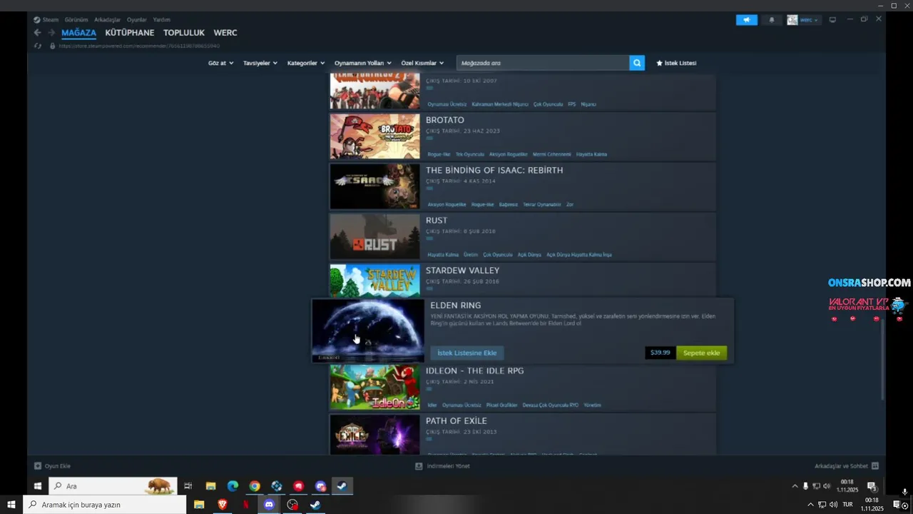Open The Binding of Isaac thumbnail
The image size is (913, 514).
[375, 186]
